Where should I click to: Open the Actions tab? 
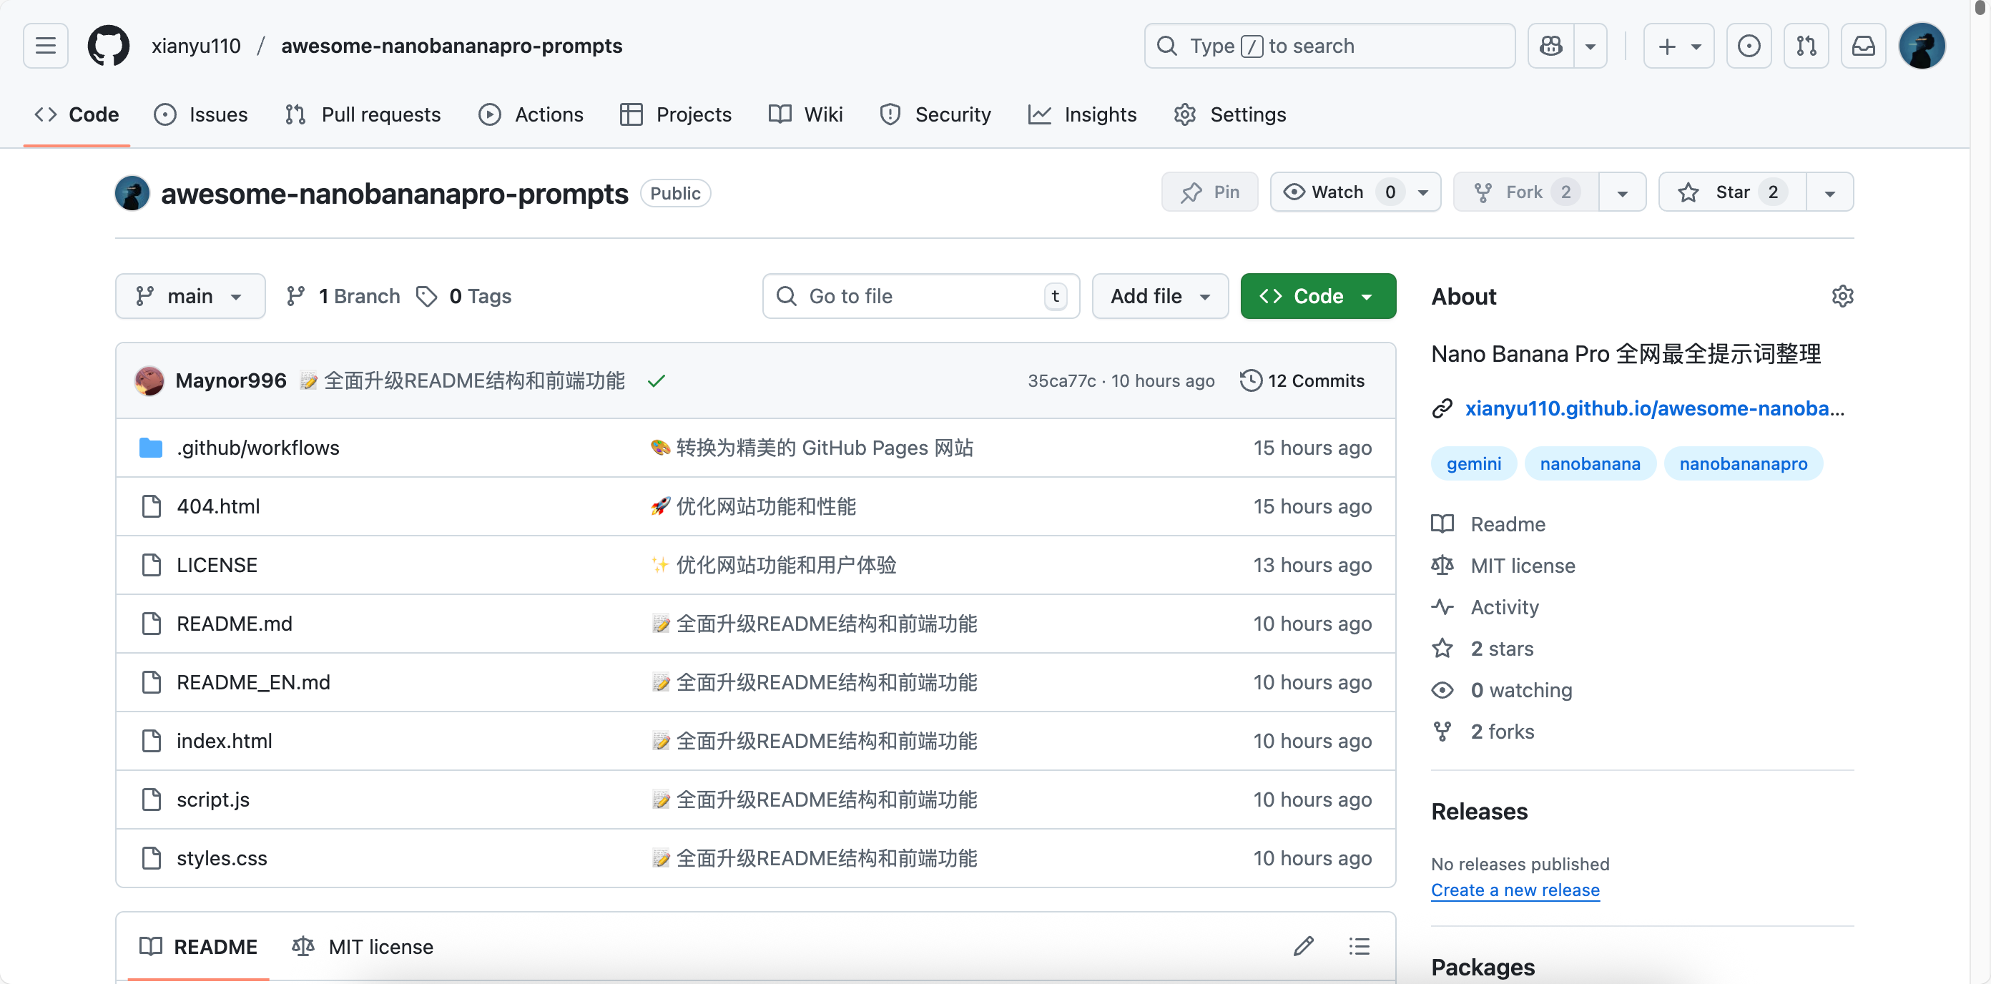pyautogui.click(x=530, y=114)
